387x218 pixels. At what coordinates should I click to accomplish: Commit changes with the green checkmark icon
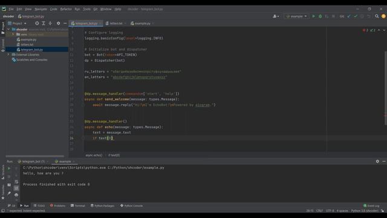356,16
